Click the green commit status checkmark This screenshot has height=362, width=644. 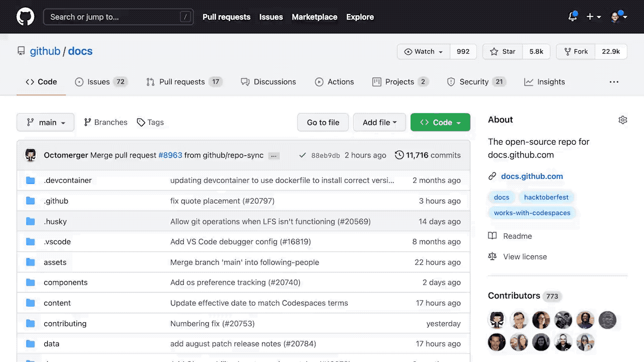click(x=302, y=155)
